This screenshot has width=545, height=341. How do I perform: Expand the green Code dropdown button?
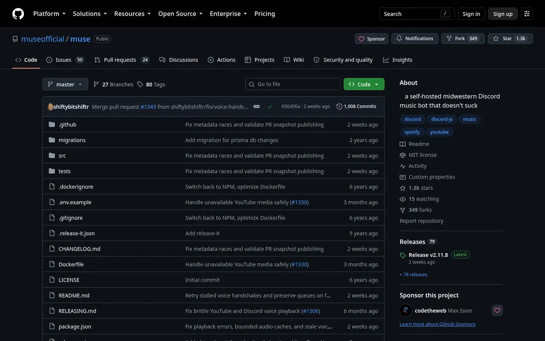(364, 84)
